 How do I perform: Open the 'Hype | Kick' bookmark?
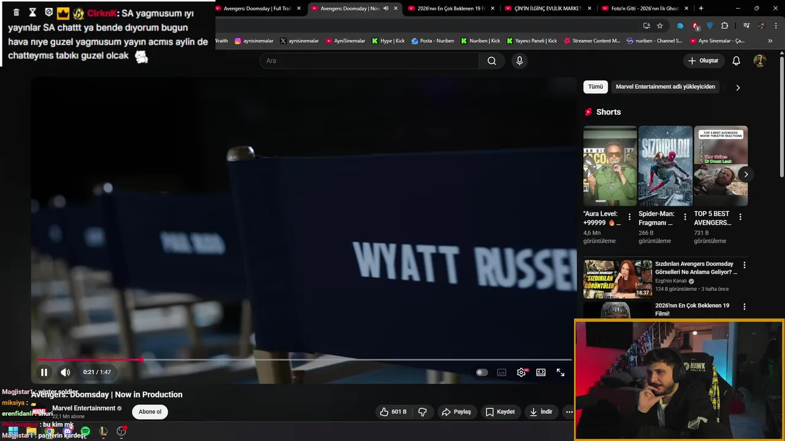(388, 41)
